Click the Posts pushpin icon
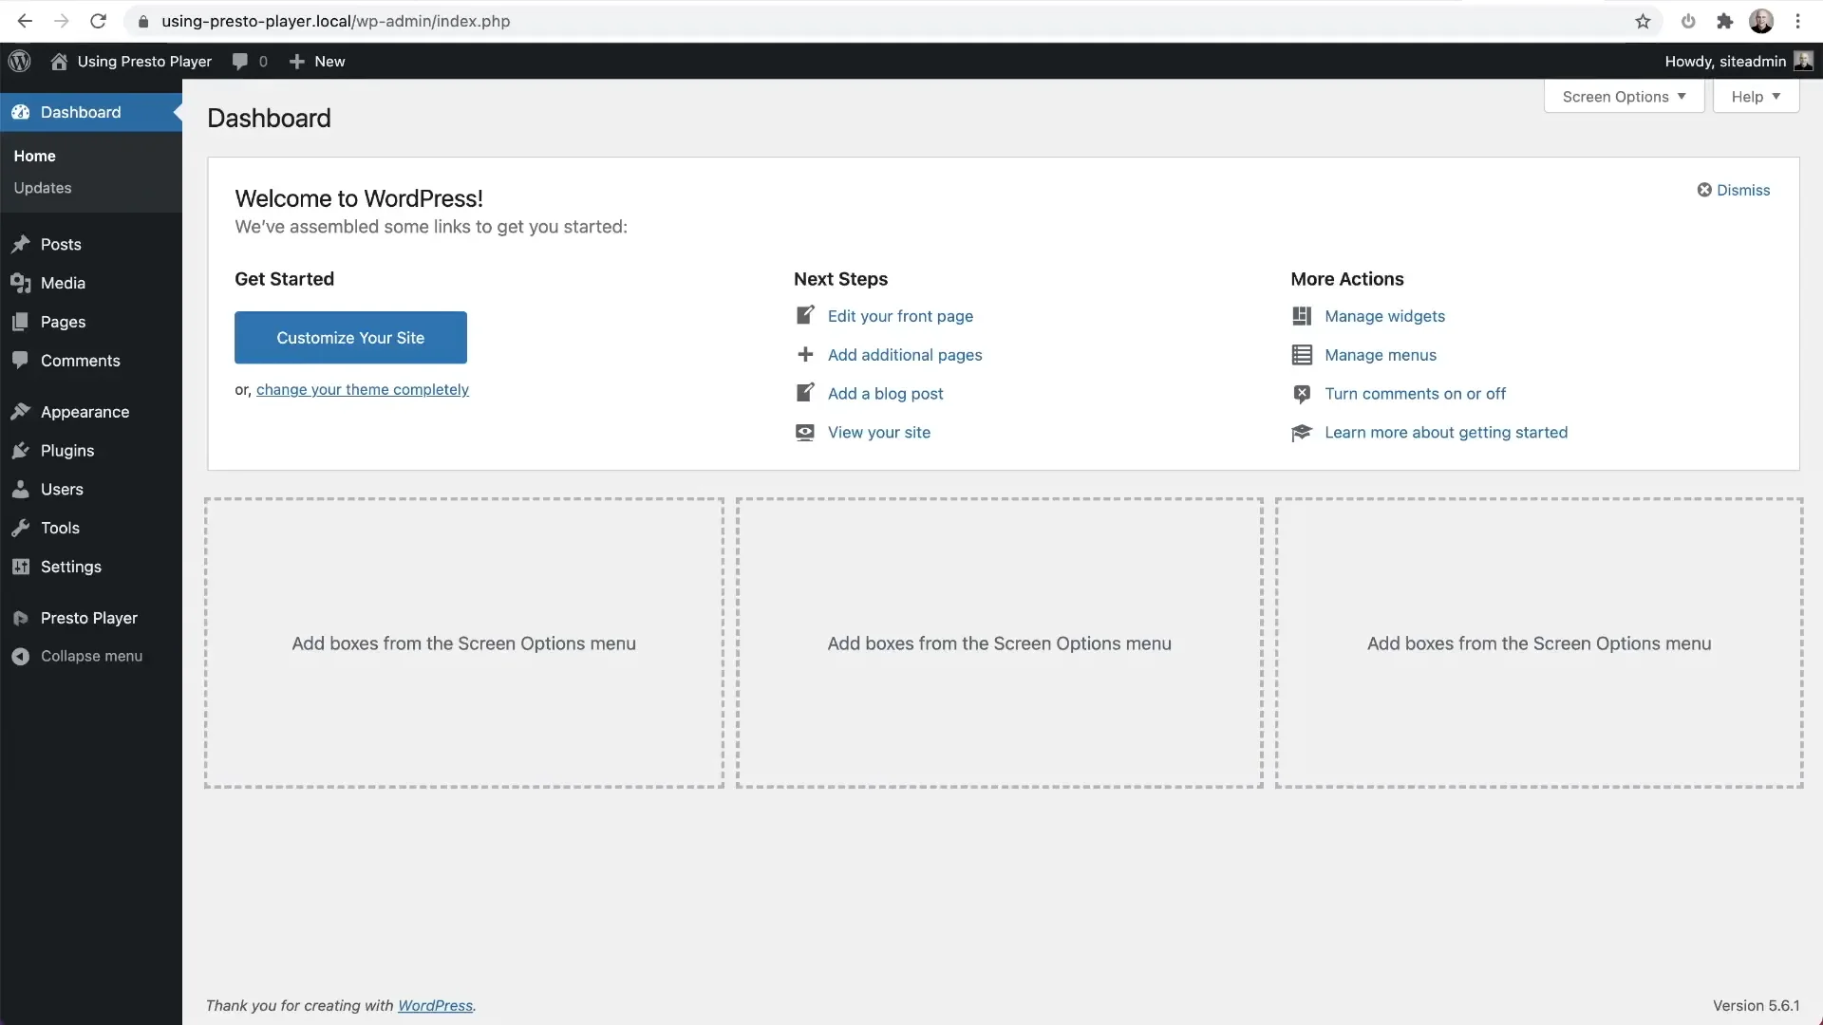 click(x=20, y=245)
